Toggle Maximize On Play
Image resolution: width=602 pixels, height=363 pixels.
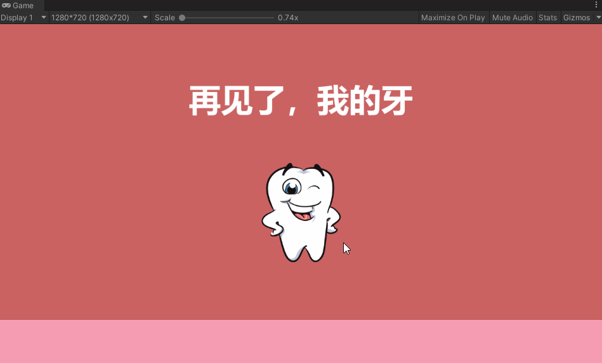pyautogui.click(x=453, y=18)
